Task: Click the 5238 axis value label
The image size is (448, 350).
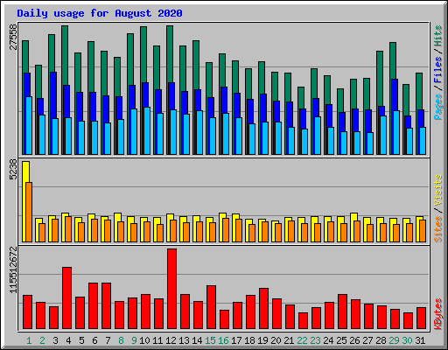Action: coord(13,170)
